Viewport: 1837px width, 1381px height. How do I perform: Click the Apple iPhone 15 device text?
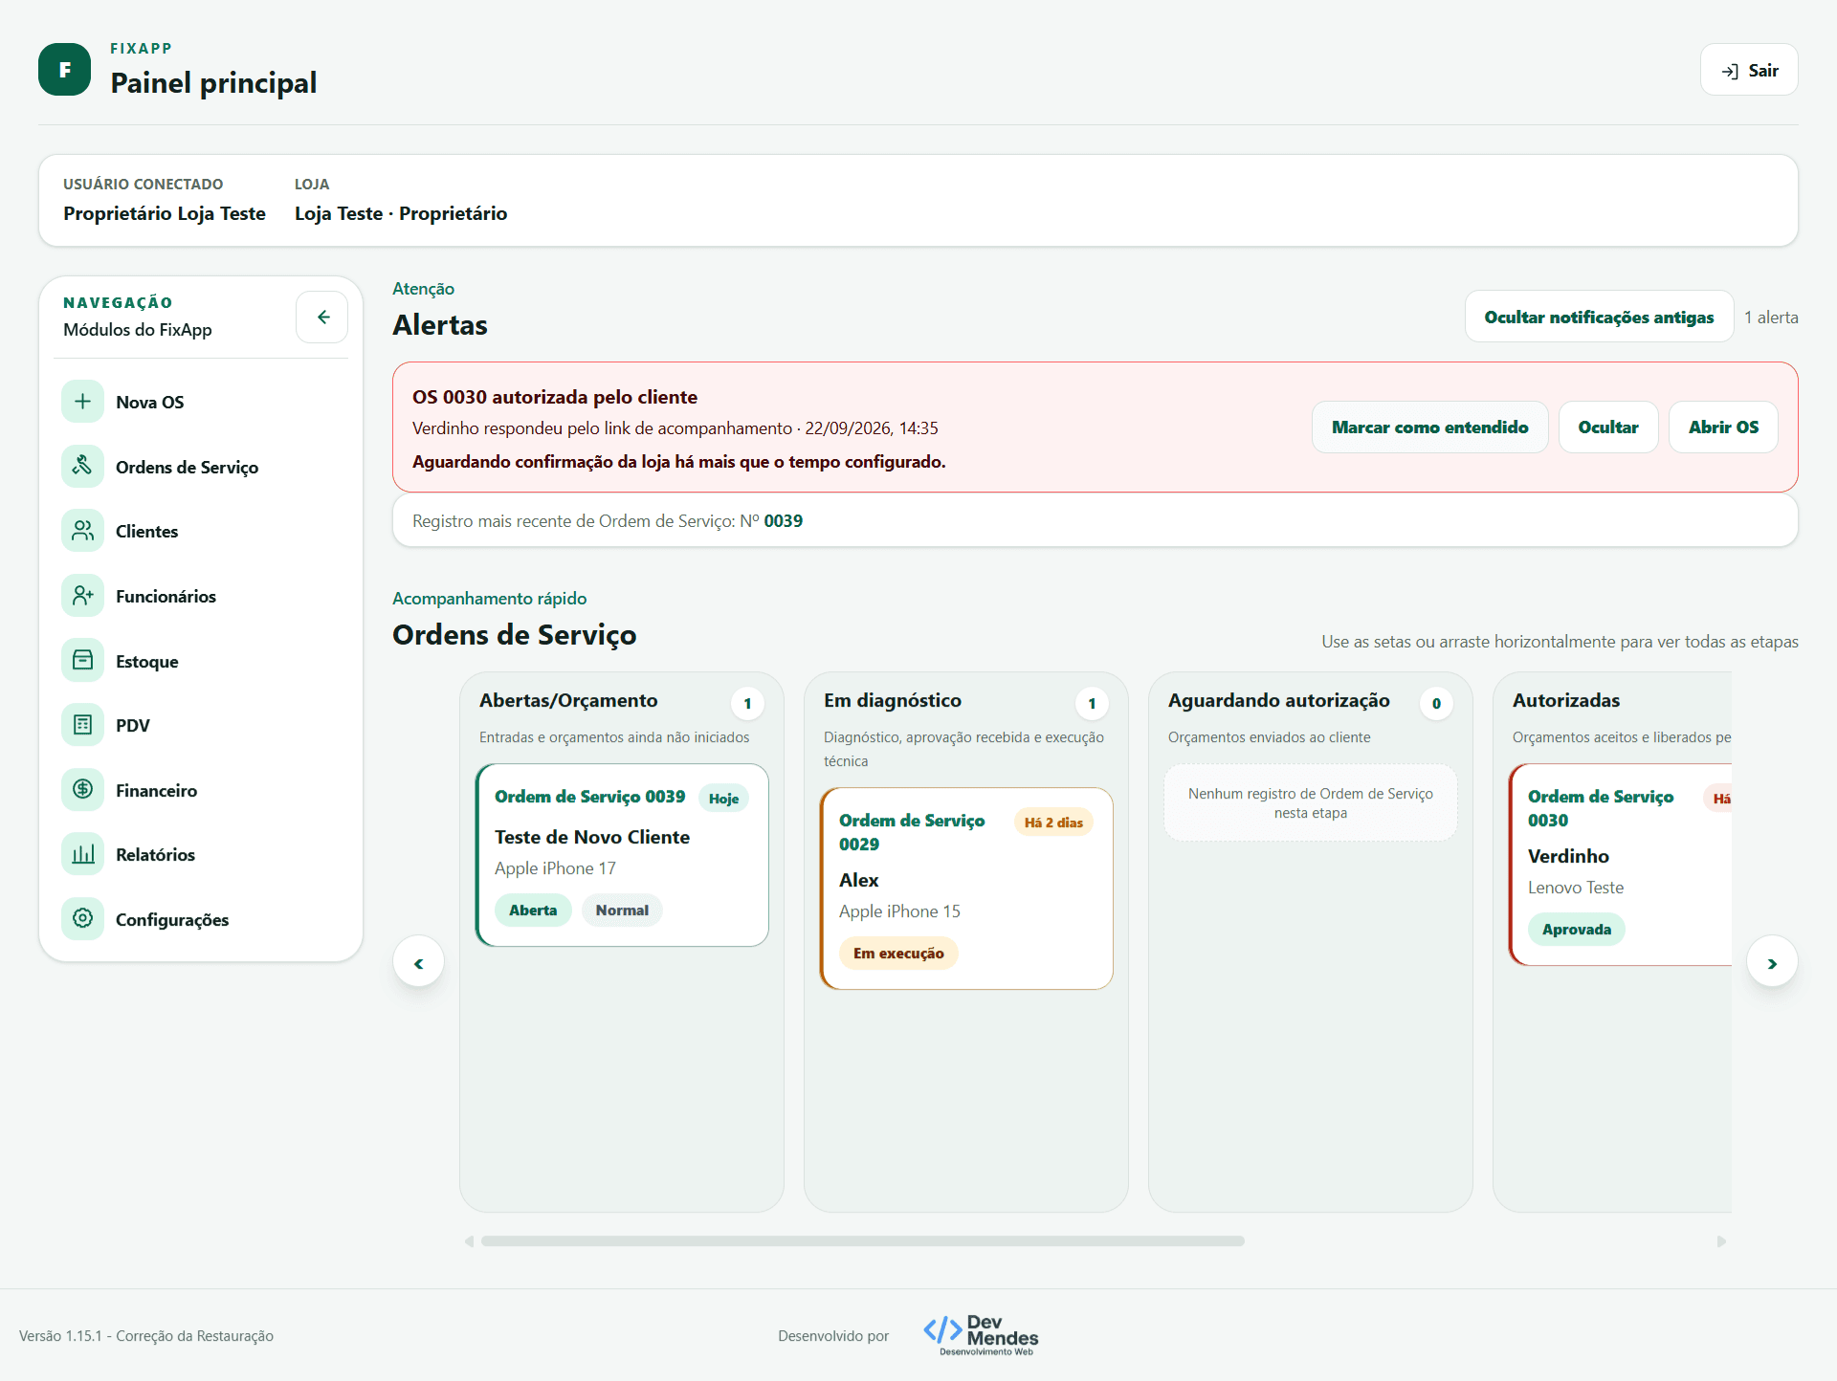pyautogui.click(x=899, y=911)
